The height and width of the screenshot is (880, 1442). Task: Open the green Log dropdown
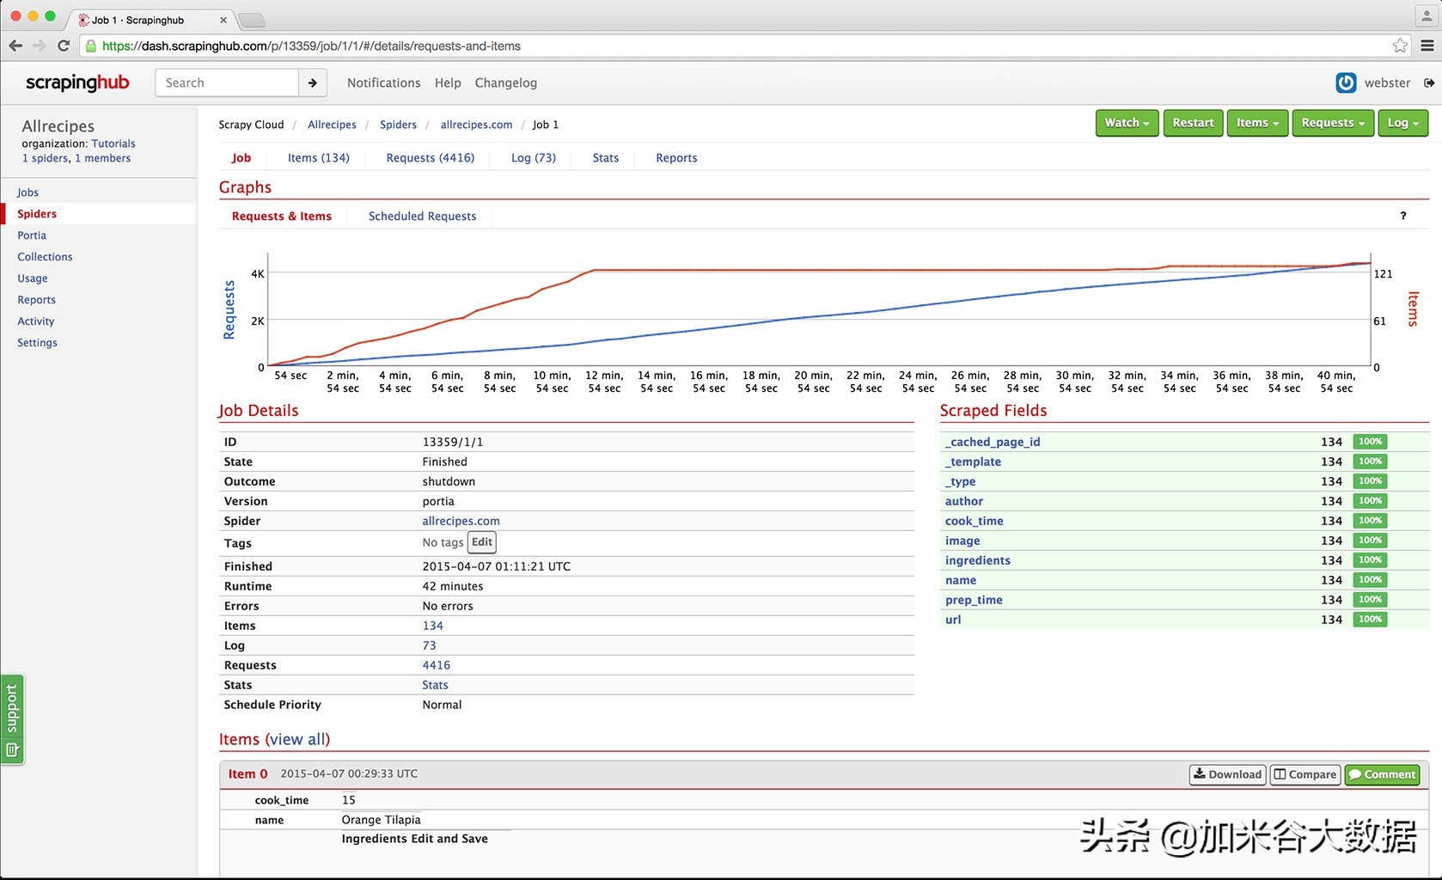click(1402, 123)
